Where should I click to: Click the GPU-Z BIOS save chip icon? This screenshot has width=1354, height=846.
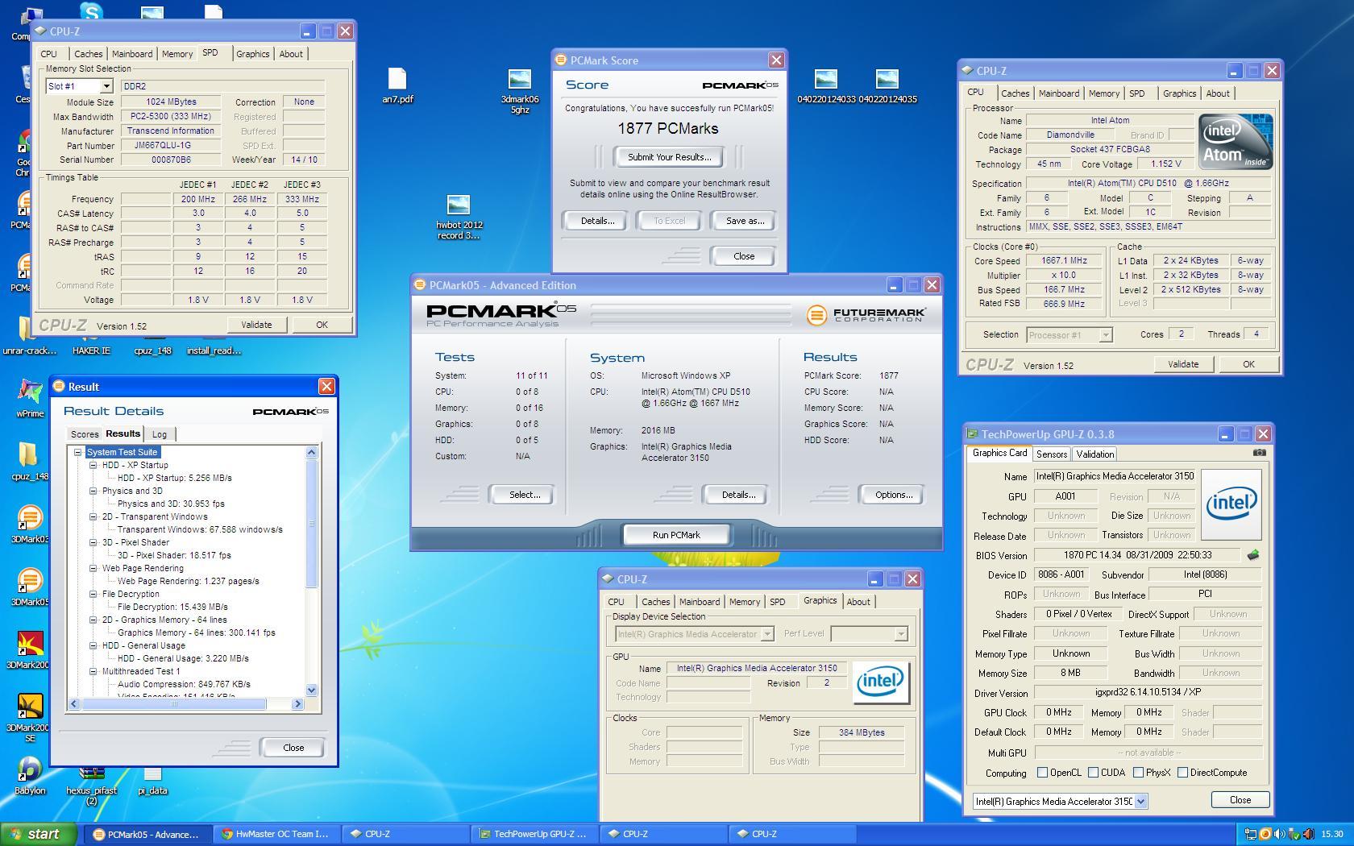point(1252,554)
